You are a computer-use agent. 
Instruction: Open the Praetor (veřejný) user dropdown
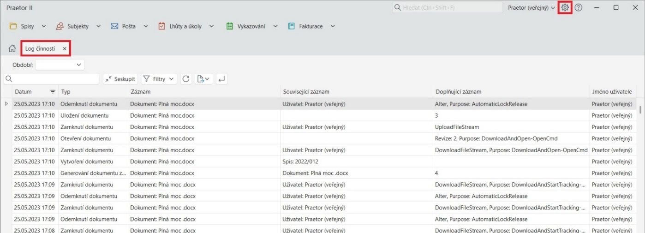tap(531, 8)
